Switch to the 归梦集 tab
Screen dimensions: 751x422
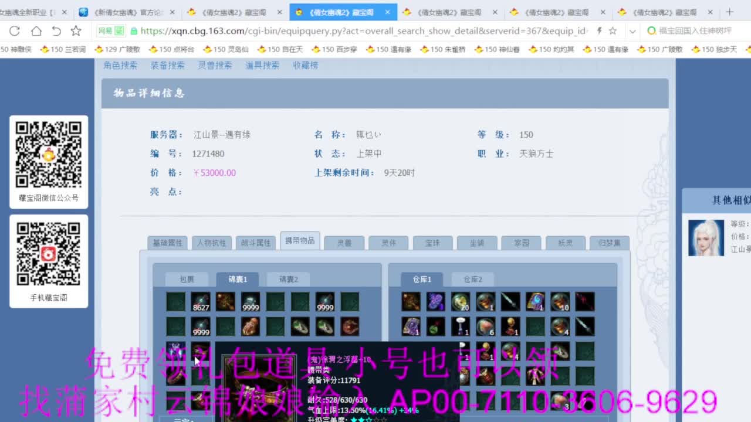(609, 243)
